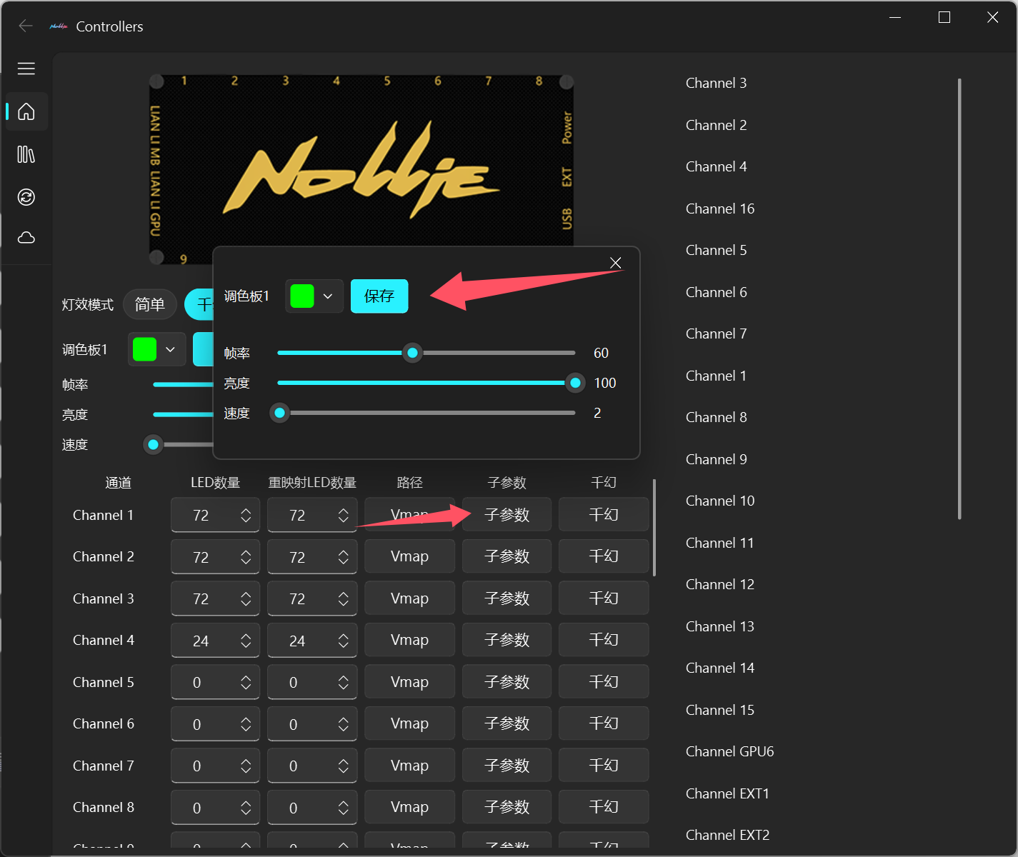Minimize the Controllers window

click(x=896, y=17)
